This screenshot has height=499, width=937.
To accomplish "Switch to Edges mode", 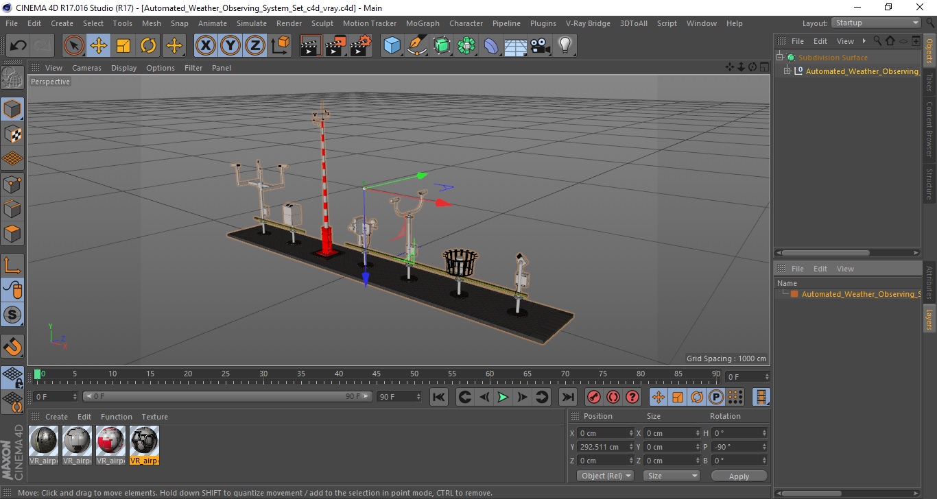I will point(12,208).
